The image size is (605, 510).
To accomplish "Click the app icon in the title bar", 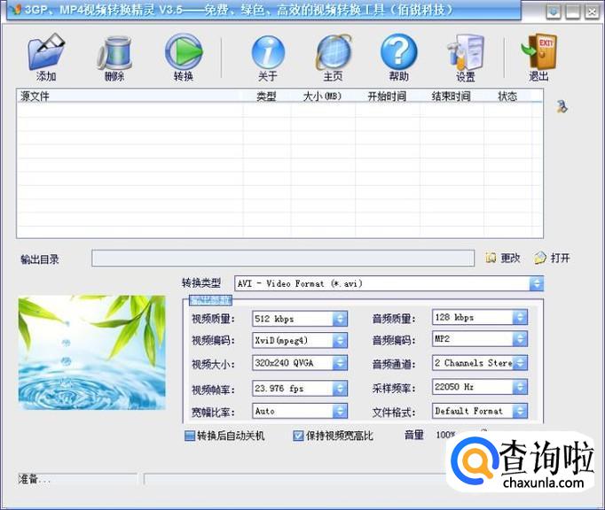I will click(x=15, y=10).
